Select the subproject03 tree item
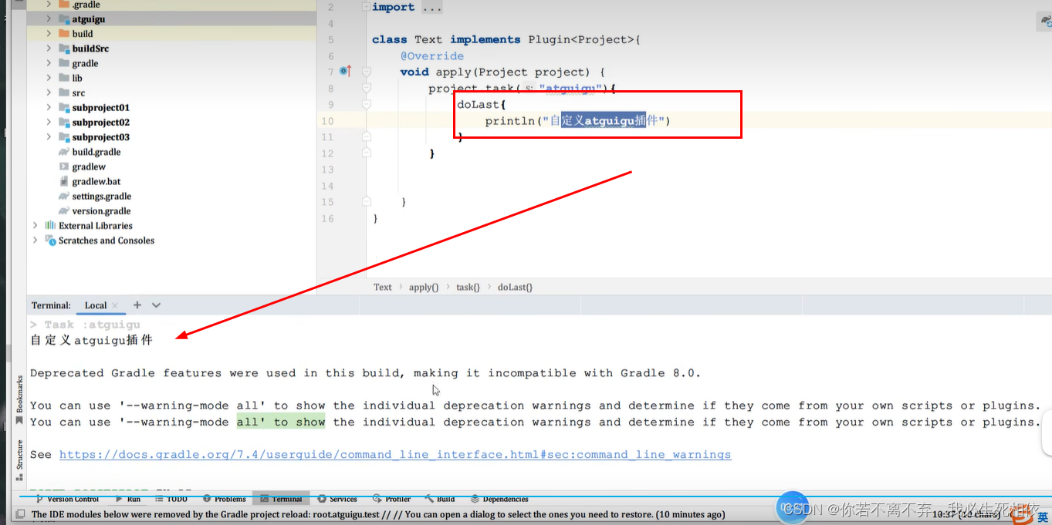The image size is (1052, 525). (101, 136)
